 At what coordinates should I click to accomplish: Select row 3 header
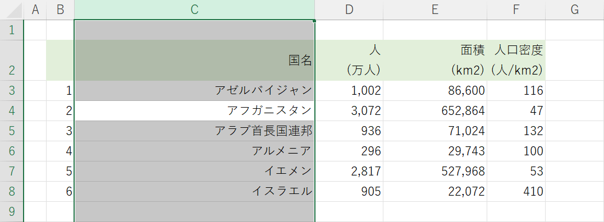(12, 91)
